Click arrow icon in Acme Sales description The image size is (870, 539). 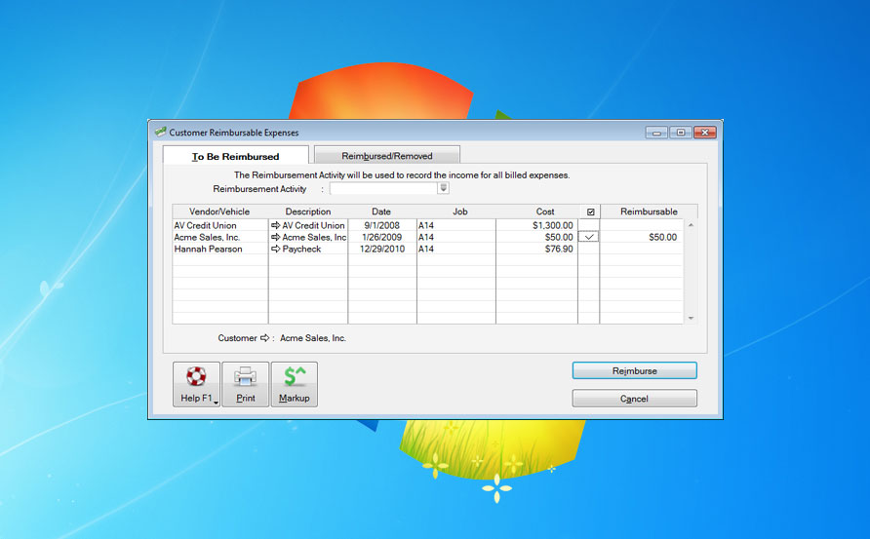click(x=275, y=237)
